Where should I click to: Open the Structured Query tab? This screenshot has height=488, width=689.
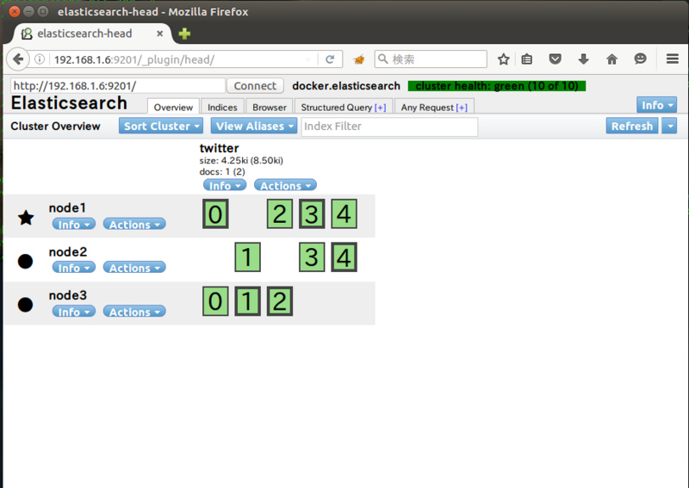click(343, 108)
